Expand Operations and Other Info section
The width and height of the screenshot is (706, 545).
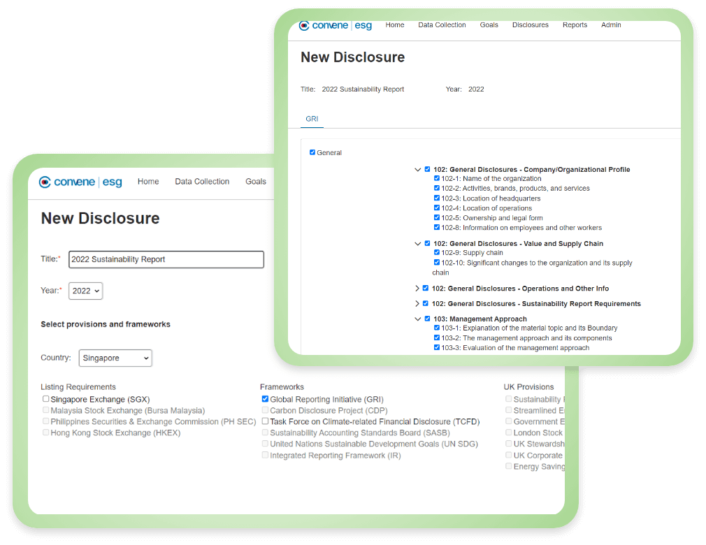[x=417, y=289]
